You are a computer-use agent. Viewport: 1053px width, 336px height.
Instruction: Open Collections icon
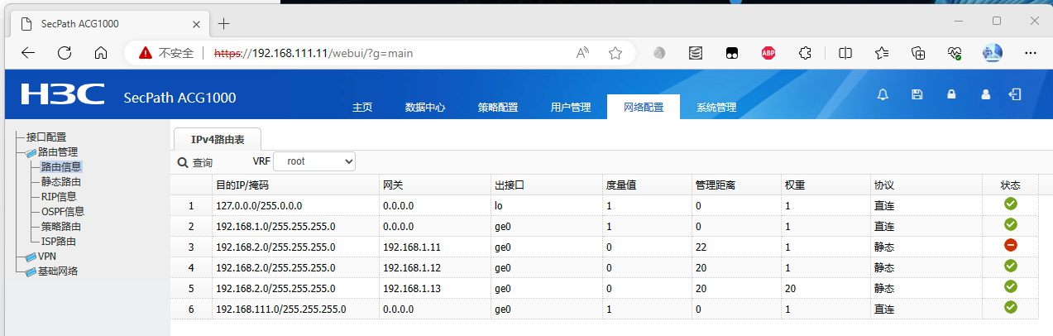coord(918,53)
